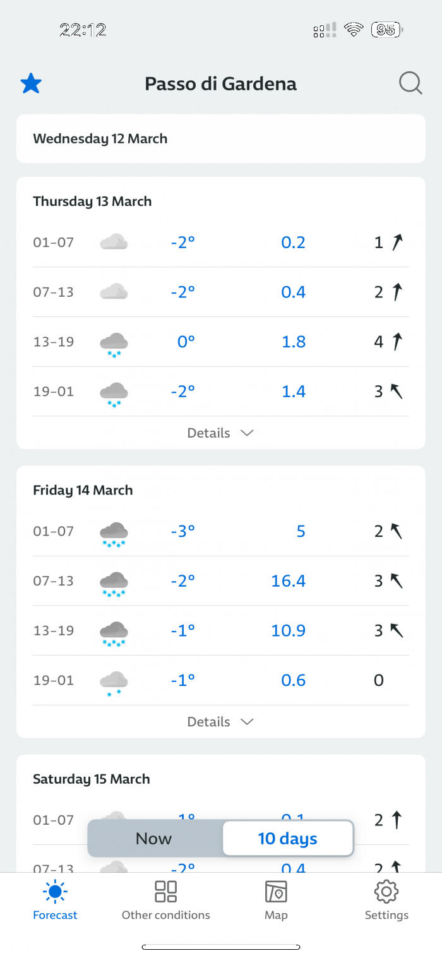
Task: Tap wind arrow for Thursday 19-01
Action: pyautogui.click(x=396, y=392)
